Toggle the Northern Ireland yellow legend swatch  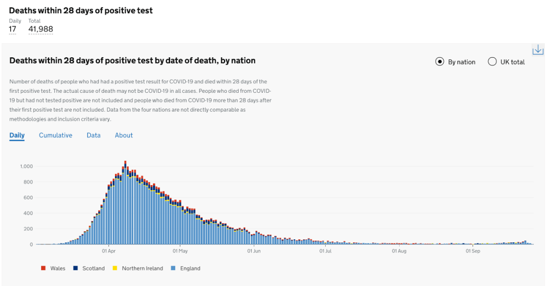115,268
